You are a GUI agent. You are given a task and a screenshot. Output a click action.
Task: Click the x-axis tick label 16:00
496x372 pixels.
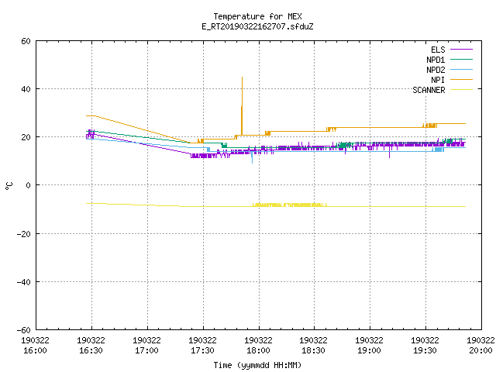pos(35,350)
